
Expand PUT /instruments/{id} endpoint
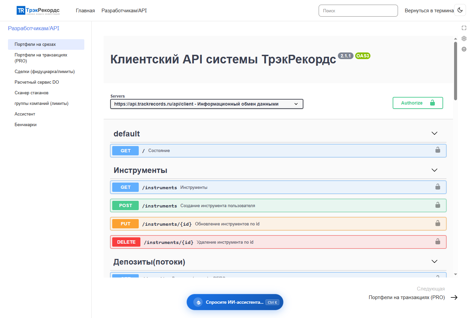pos(278,224)
